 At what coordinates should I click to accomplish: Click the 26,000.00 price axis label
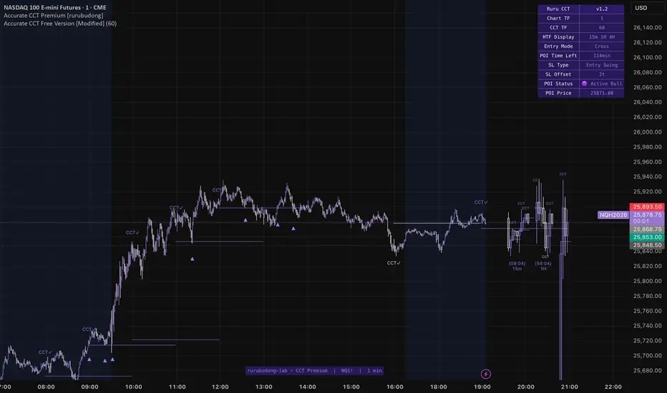pos(648,131)
